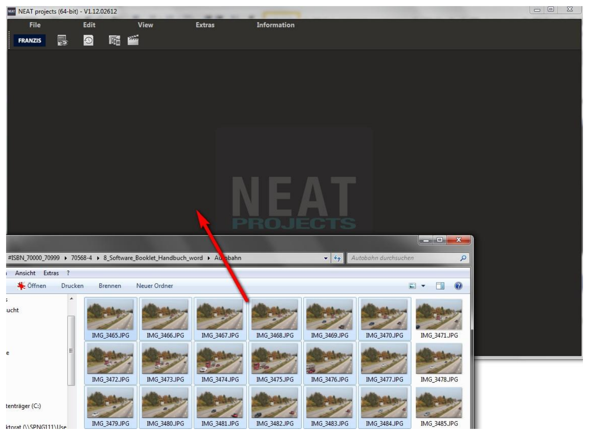
Task: Select thumbnail IMG_3472.JPG
Action: 110,363
